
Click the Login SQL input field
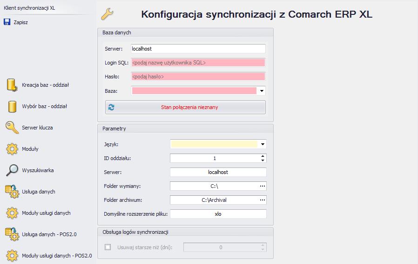click(198, 63)
